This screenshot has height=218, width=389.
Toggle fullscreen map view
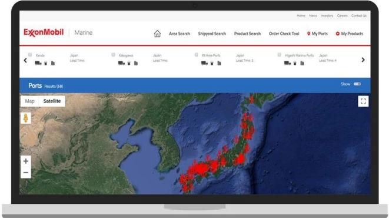[363, 101]
